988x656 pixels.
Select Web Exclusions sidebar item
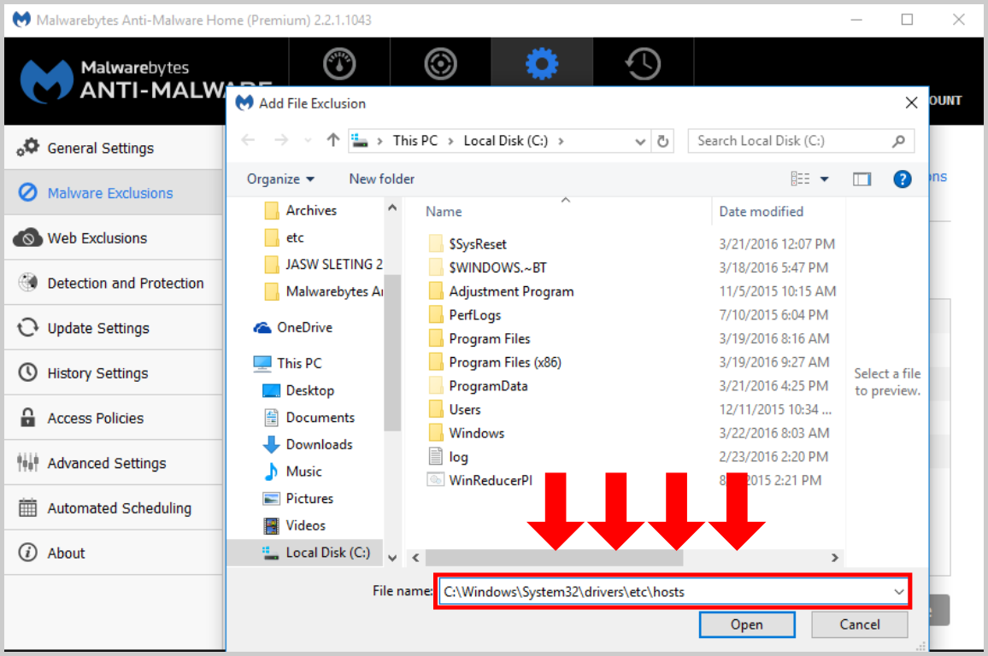[x=114, y=238]
